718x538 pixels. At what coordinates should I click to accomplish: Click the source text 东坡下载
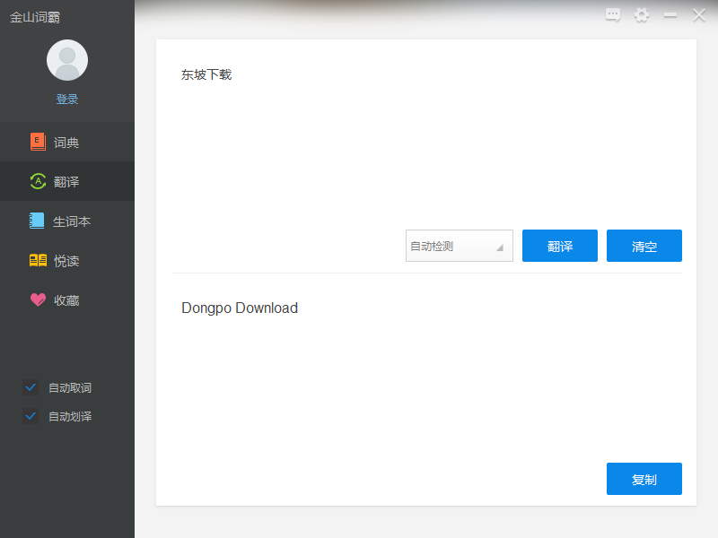(x=206, y=74)
